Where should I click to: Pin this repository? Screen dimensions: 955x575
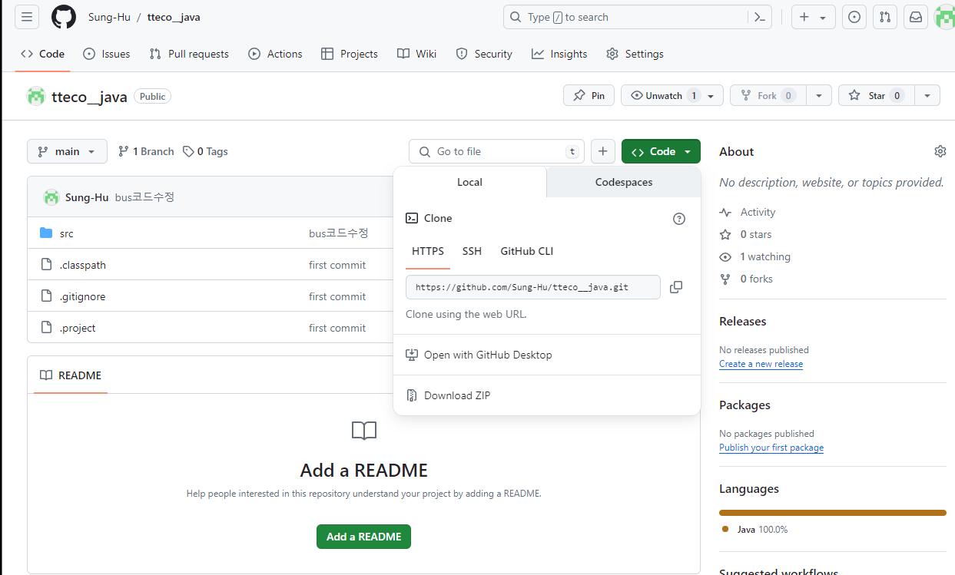589,96
